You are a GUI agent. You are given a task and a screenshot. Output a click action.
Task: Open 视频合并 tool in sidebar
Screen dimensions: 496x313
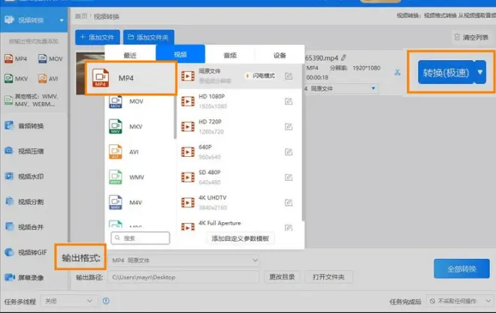[30, 226]
